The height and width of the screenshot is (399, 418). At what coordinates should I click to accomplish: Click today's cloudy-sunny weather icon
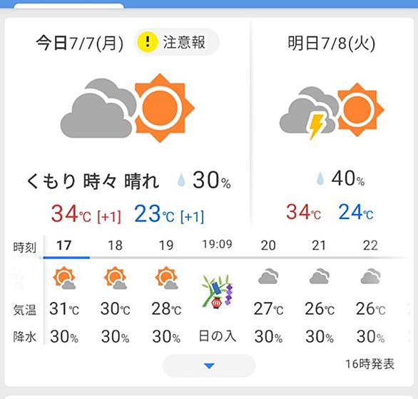(x=128, y=108)
